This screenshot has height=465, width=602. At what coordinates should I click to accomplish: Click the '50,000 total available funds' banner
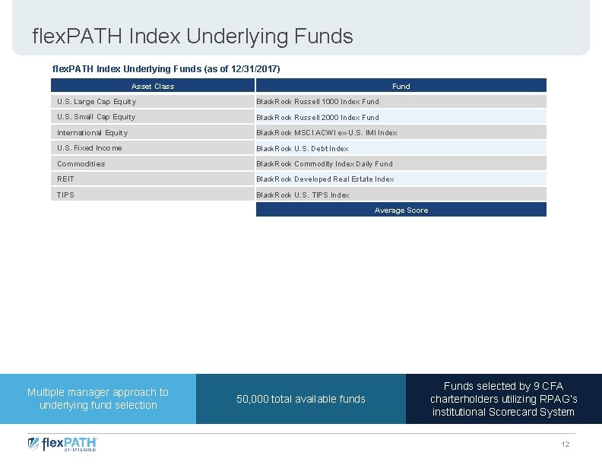(301, 399)
